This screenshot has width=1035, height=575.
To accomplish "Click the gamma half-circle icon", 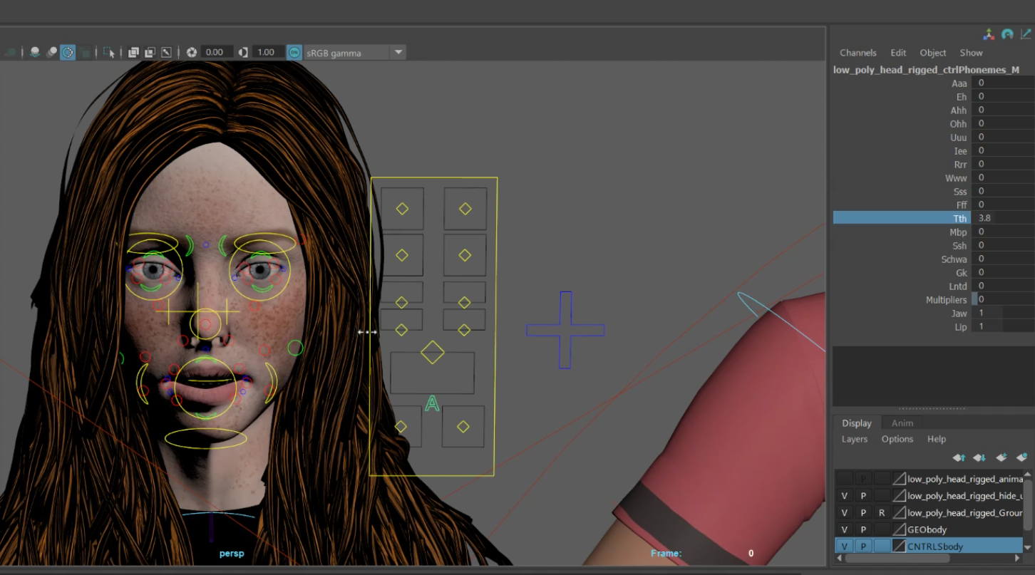I will coord(243,52).
